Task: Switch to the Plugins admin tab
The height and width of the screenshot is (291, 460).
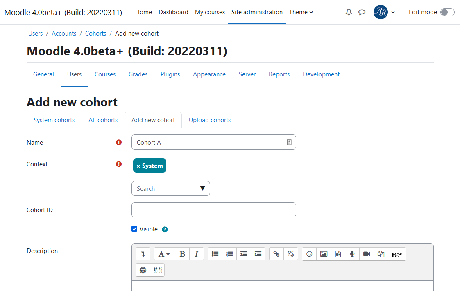Action: click(170, 74)
